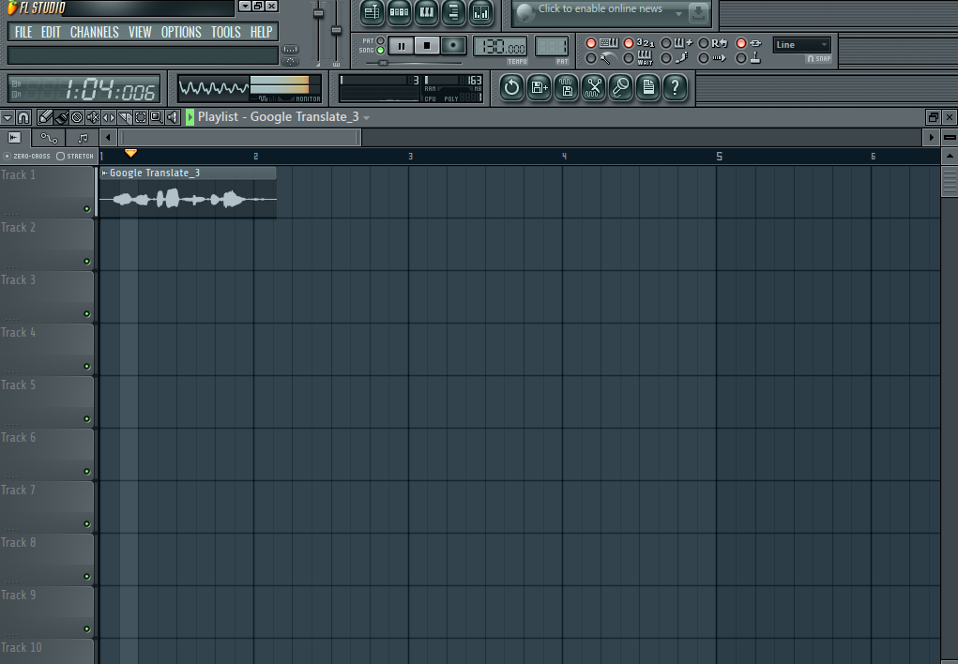Image resolution: width=958 pixels, height=664 pixels.
Task: Click the Undo history round-arrow icon
Action: point(511,88)
